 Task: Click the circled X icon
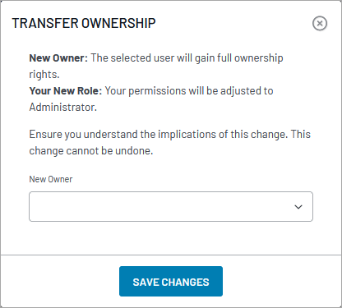tap(320, 23)
